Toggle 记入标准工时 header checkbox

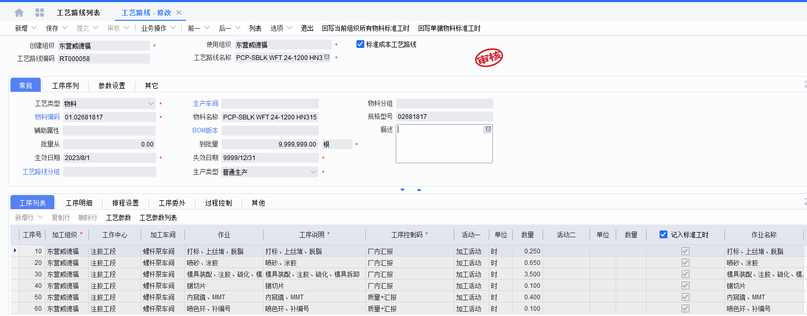pyautogui.click(x=663, y=235)
